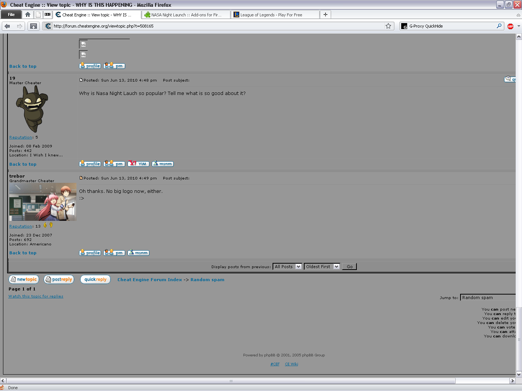Image resolution: width=522 pixels, height=391 pixels.
Task: Click the URL address bar field
Action: 216,26
